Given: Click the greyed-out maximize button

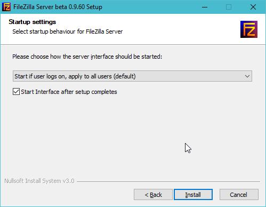Looking at the screenshot, I should (229, 7).
